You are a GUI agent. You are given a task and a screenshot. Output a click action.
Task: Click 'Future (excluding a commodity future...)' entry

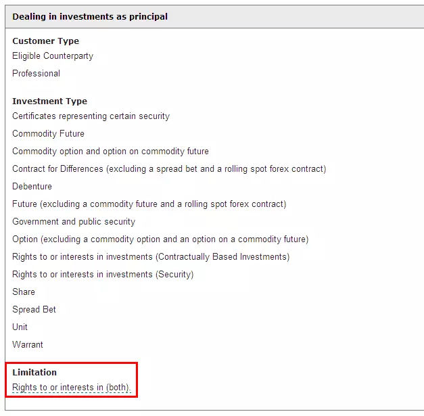pyautogui.click(x=149, y=204)
